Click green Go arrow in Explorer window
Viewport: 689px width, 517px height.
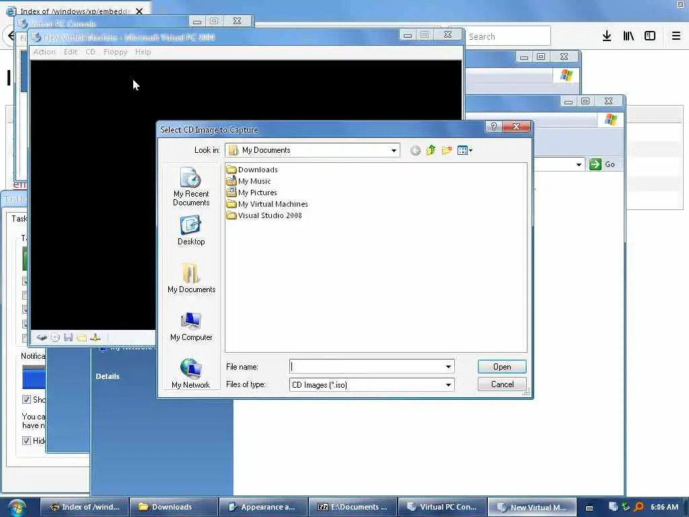click(595, 164)
